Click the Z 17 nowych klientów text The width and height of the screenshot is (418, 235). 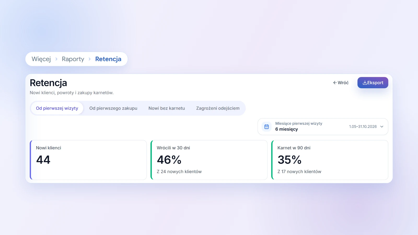click(x=299, y=172)
